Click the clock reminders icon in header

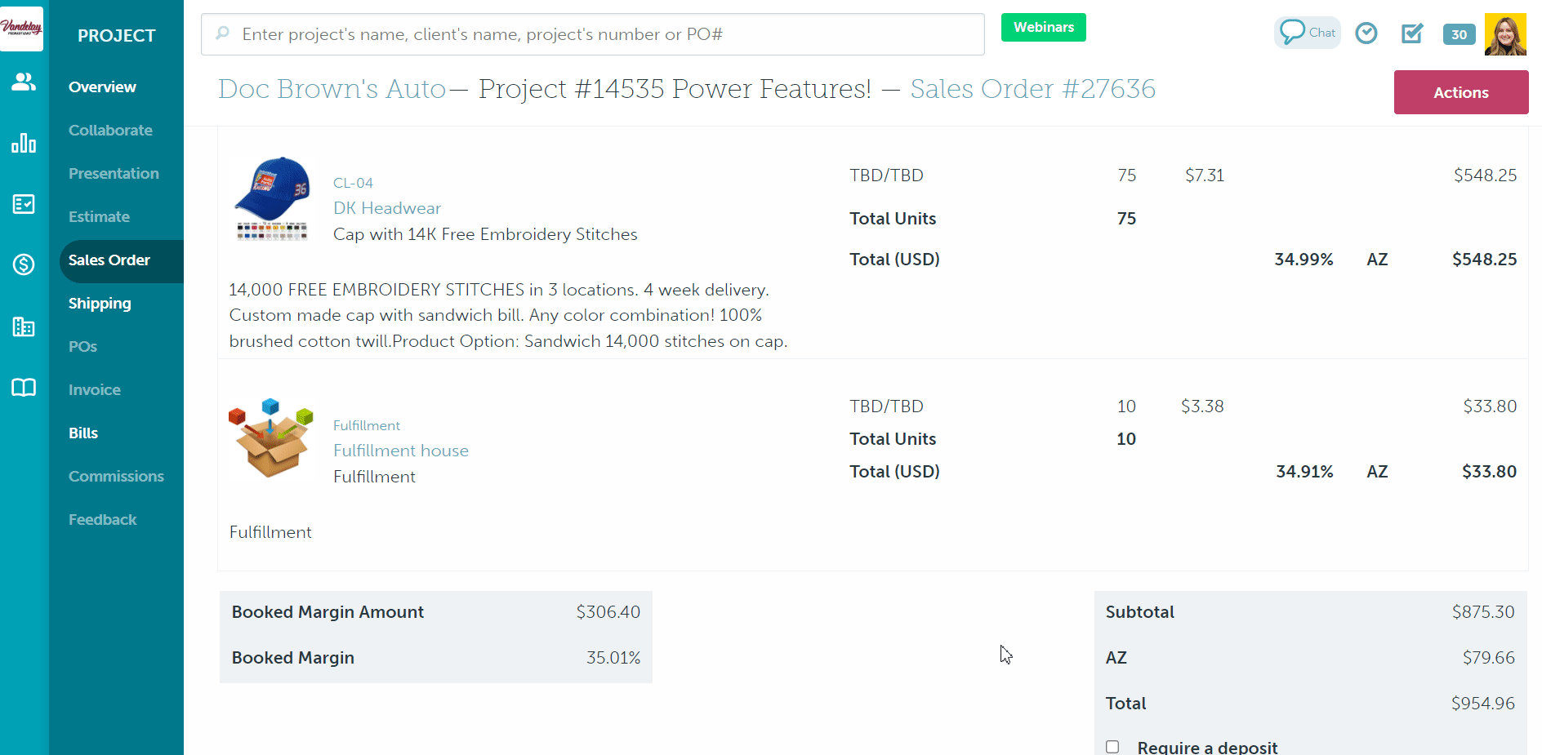pos(1366,33)
